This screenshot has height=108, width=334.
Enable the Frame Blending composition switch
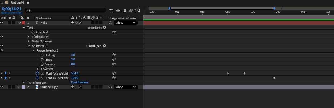pos(124,11)
